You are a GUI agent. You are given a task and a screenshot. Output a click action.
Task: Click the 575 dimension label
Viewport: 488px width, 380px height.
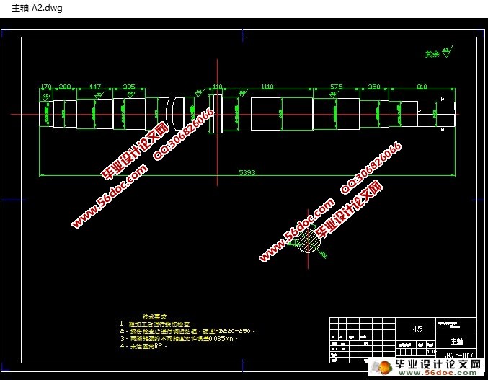tap(335, 87)
